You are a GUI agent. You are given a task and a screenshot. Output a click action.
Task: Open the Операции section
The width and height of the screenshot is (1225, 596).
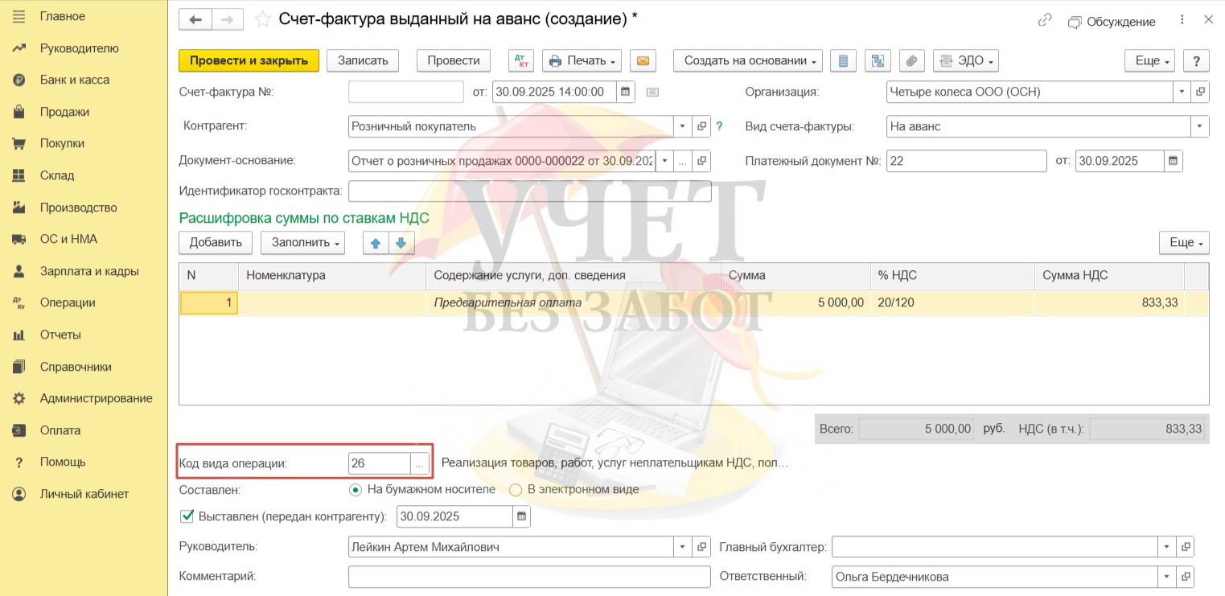[x=68, y=302]
